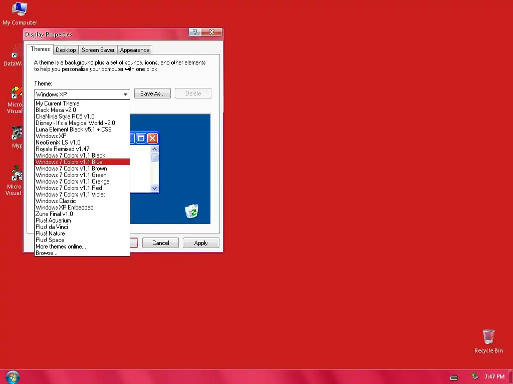The image size is (513, 384).
Task: Open the Recycle Bin desktop icon
Action: (x=488, y=341)
